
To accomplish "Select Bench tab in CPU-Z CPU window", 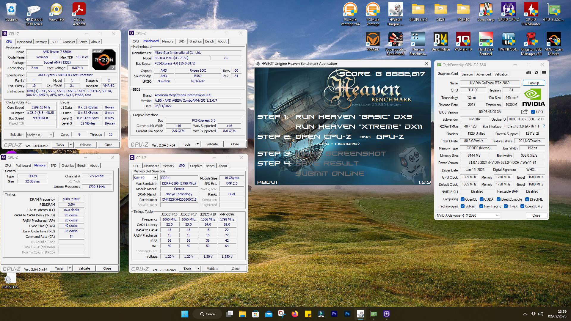I will (x=83, y=42).
